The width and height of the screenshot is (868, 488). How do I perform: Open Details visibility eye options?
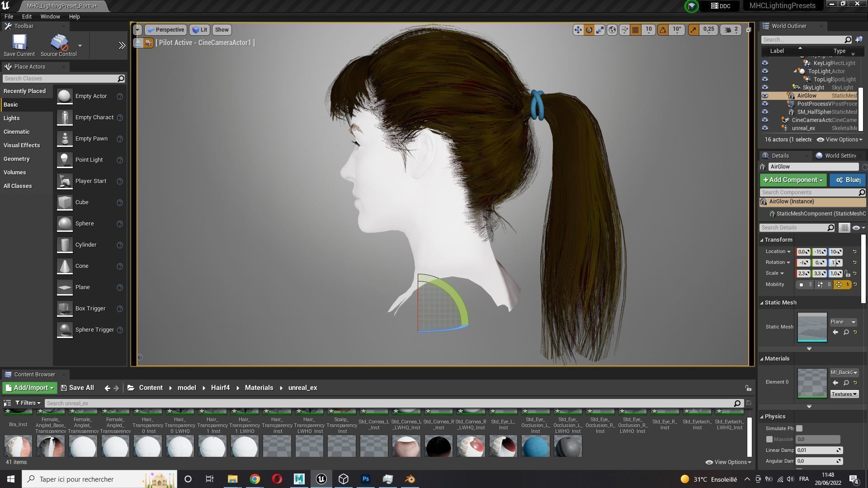click(858, 228)
